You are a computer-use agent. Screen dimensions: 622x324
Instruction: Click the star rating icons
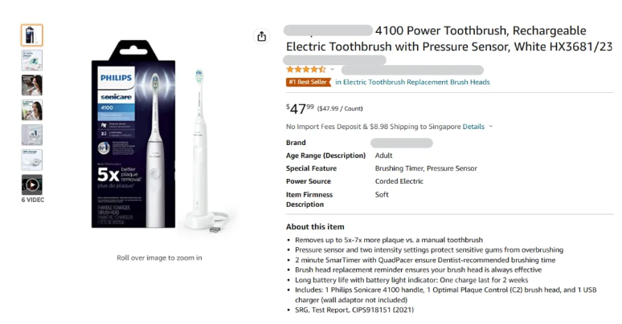point(305,70)
